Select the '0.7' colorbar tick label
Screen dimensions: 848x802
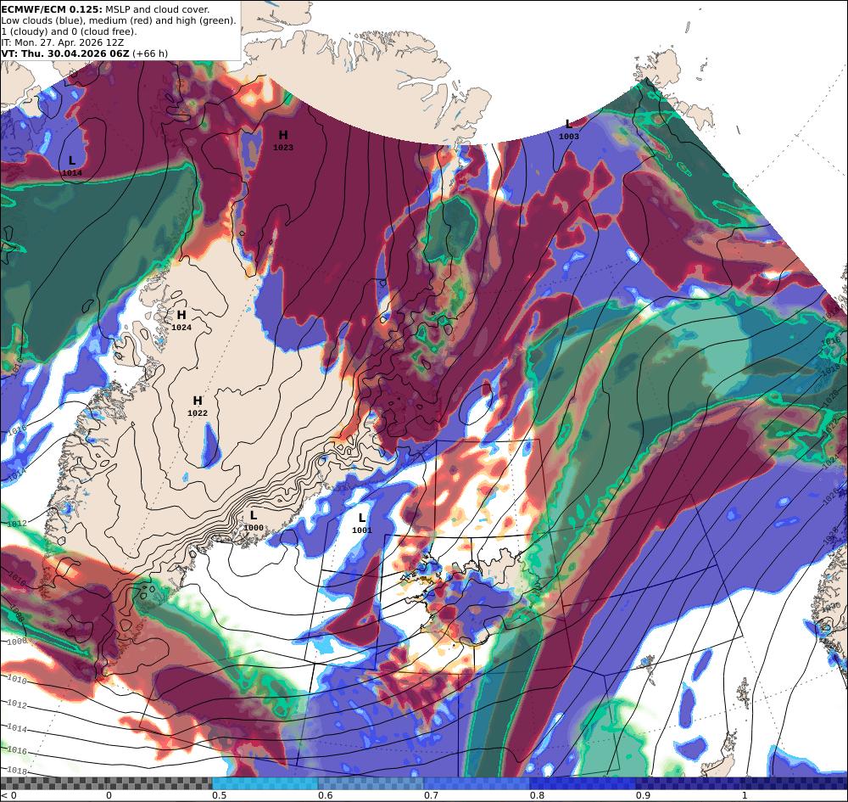(431, 795)
